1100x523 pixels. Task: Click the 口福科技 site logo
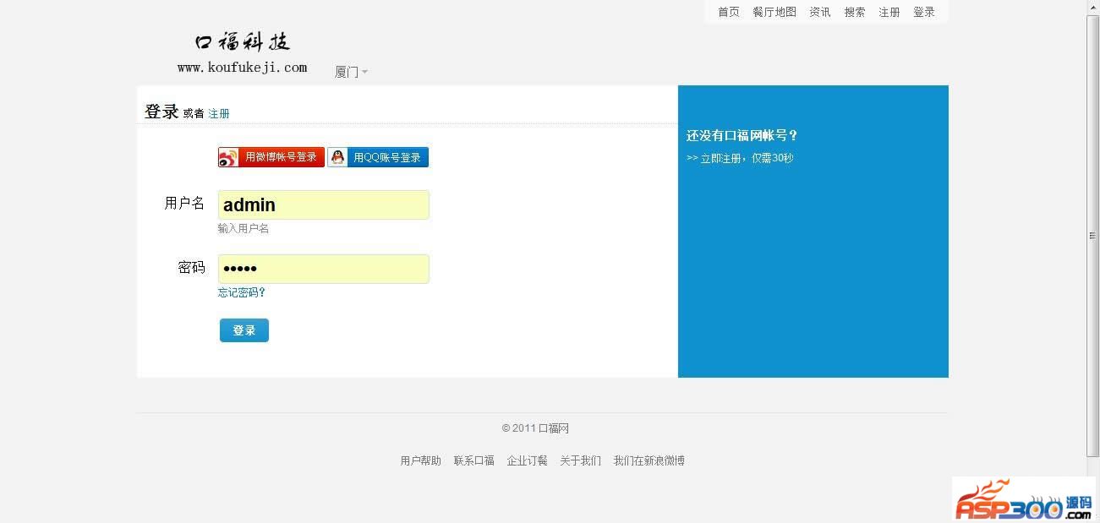tap(243, 52)
